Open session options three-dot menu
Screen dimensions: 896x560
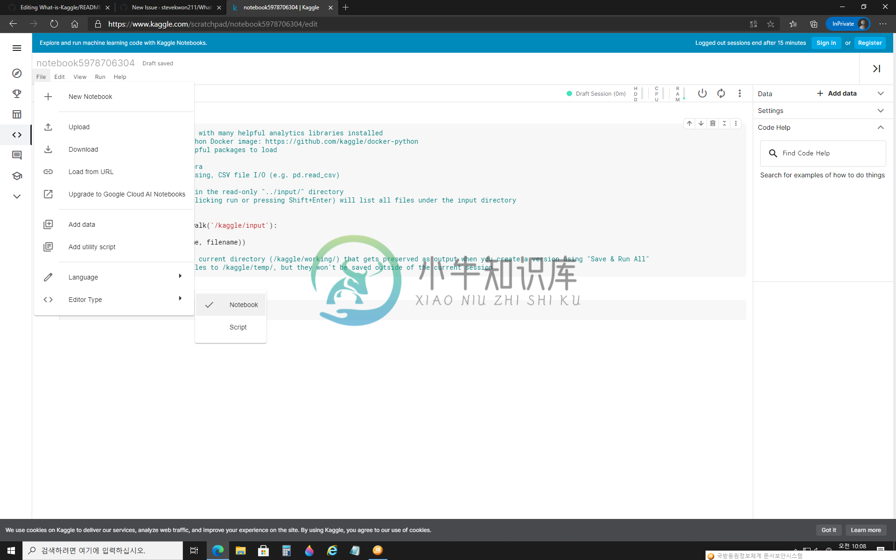click(x=740, y=93)
